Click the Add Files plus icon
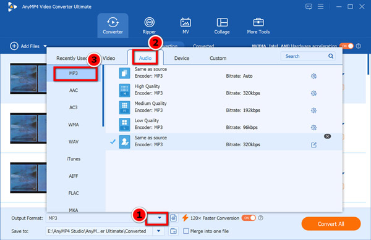371x240 pixels. [x=14, y=46]
